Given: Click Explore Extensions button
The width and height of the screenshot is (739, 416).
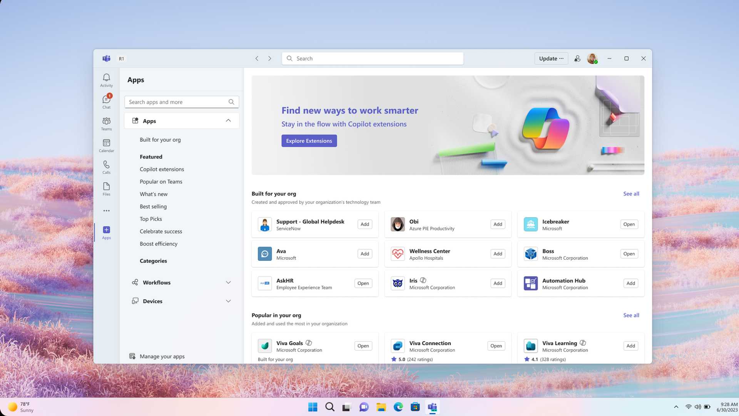Looking at the screenshot, I should [x=309, y=141].
